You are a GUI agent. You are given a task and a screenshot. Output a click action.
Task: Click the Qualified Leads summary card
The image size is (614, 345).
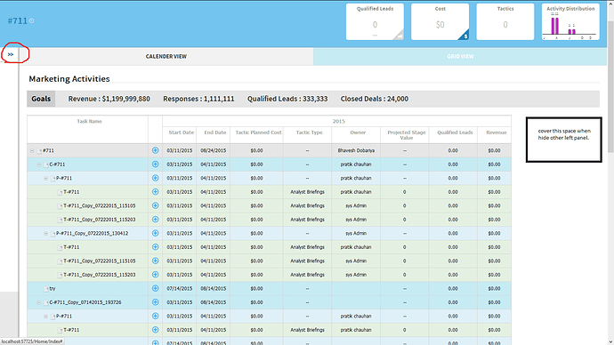(375, 22)
